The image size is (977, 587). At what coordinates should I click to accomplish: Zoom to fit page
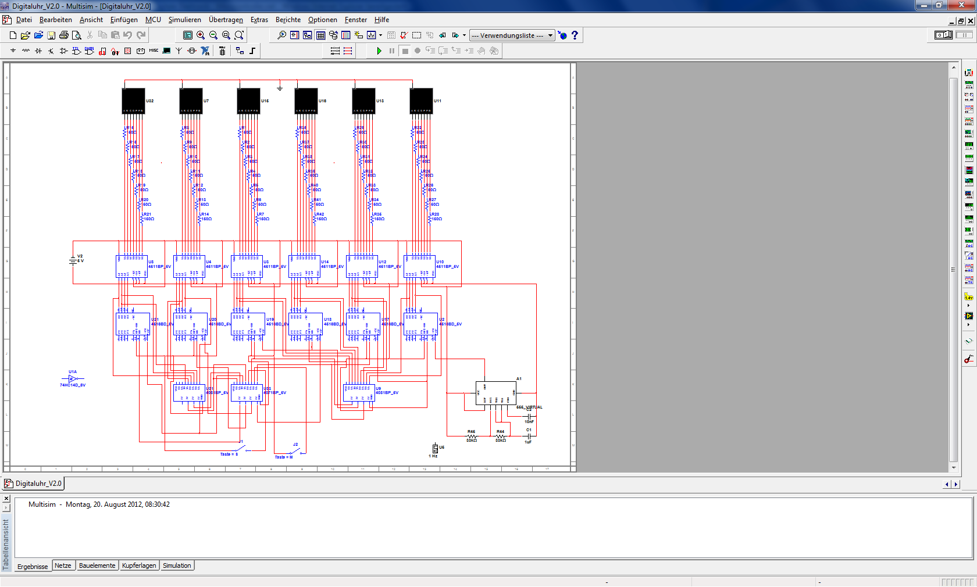pyautogui.click(x=239, y=35)
